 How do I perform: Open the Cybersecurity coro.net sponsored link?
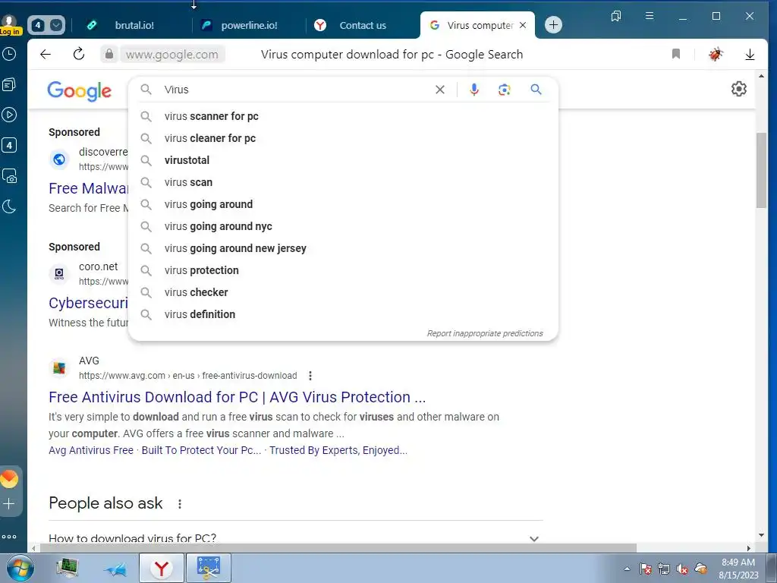(x=88, y=303)
